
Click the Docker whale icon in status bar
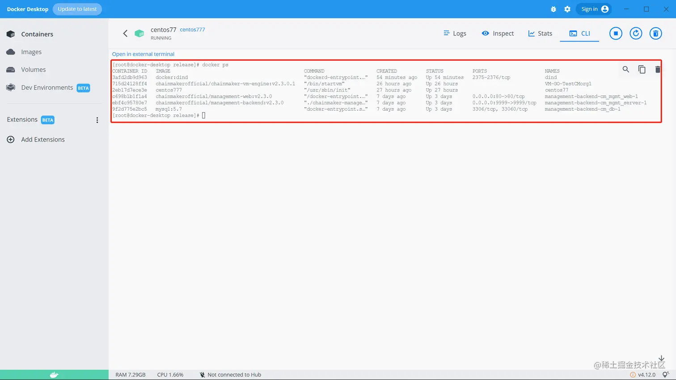click(x=54, y=375)
